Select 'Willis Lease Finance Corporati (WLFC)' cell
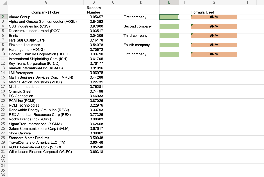The width and height of the screenshot is (264, 177). [46, 152]
